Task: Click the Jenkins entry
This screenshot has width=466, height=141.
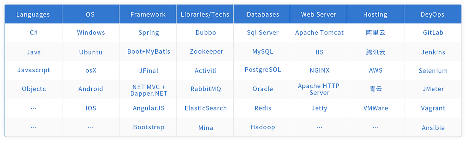Action: [x=433, y=52]
